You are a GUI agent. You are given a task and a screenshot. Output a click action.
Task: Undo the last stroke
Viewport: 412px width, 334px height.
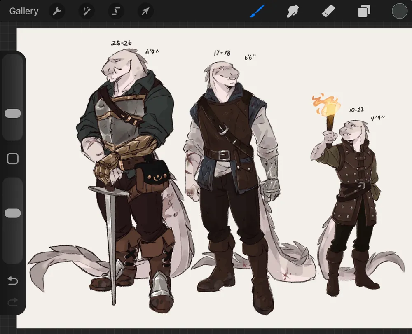tap(13, 281)
